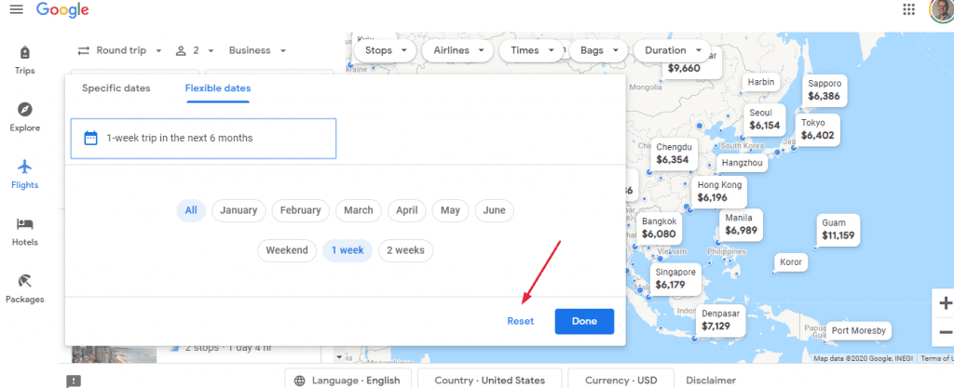Select Chengdu $6,354 map marker

click(x=674, y=154)
